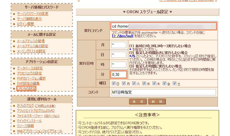Open サーバパスワードの変更 link
The width and height of the screenshot is (230, 136).
33,14
